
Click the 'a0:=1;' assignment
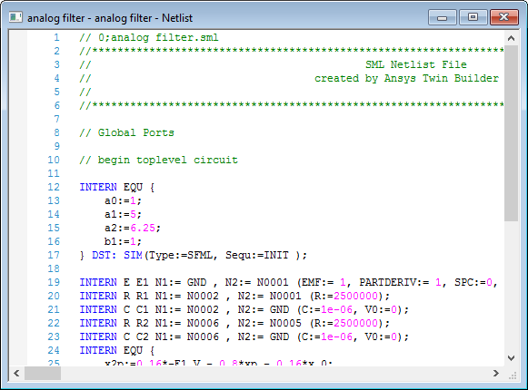[123, 200]
